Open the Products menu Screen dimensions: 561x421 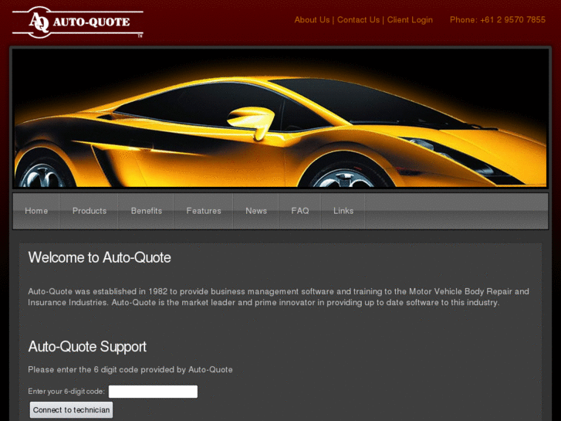[89, 211]
